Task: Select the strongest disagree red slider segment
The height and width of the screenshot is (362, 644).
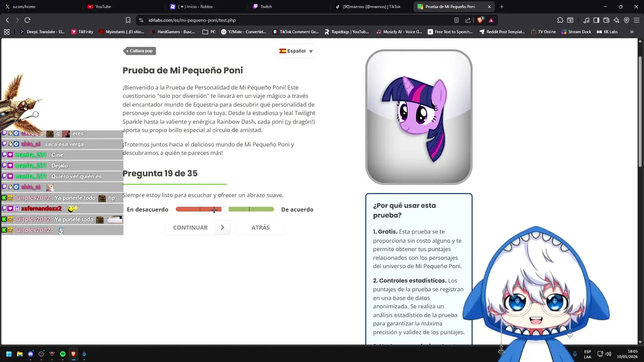Action: click(x=188, y=209)
